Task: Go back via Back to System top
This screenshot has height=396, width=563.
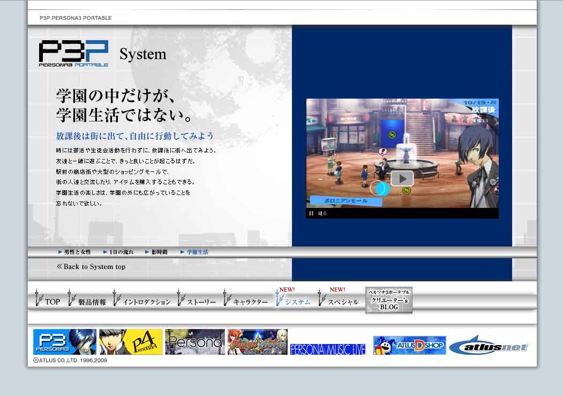Action: tap(91, 266)
